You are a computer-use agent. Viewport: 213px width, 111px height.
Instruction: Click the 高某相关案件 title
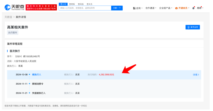pyautogui.click(x=17, y=27)
